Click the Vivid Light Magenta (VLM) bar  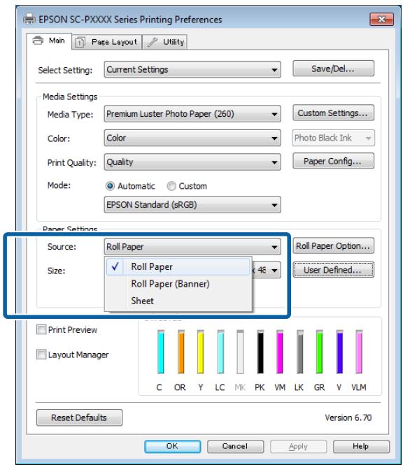click(359, 352)
